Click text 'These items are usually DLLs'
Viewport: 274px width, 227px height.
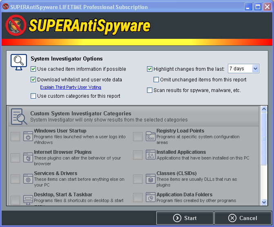click(x=186, y=179)
